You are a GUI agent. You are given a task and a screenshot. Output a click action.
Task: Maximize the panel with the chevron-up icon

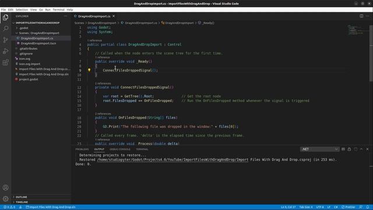pyautogui.click(x=361, y=149)
